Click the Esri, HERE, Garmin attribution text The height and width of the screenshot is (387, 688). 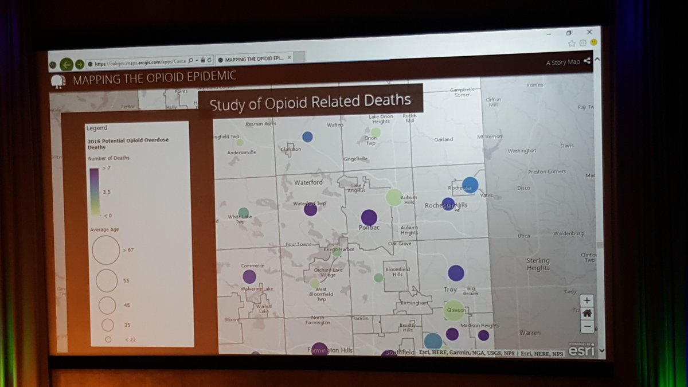click(467, 353)
